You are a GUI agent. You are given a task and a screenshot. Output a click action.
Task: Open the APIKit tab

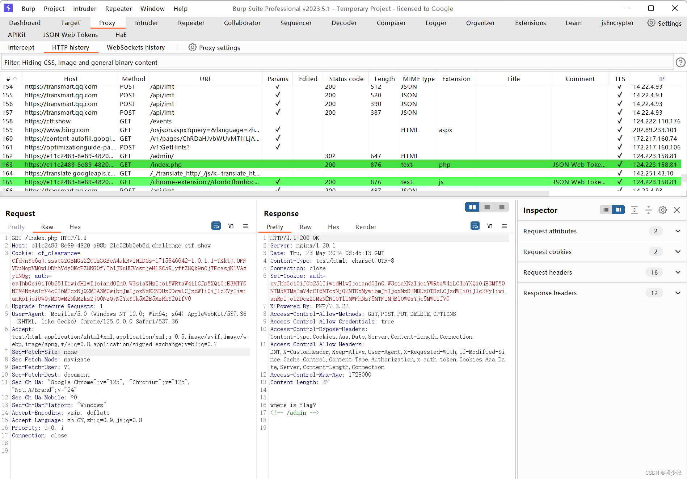(x=17, y=35)
